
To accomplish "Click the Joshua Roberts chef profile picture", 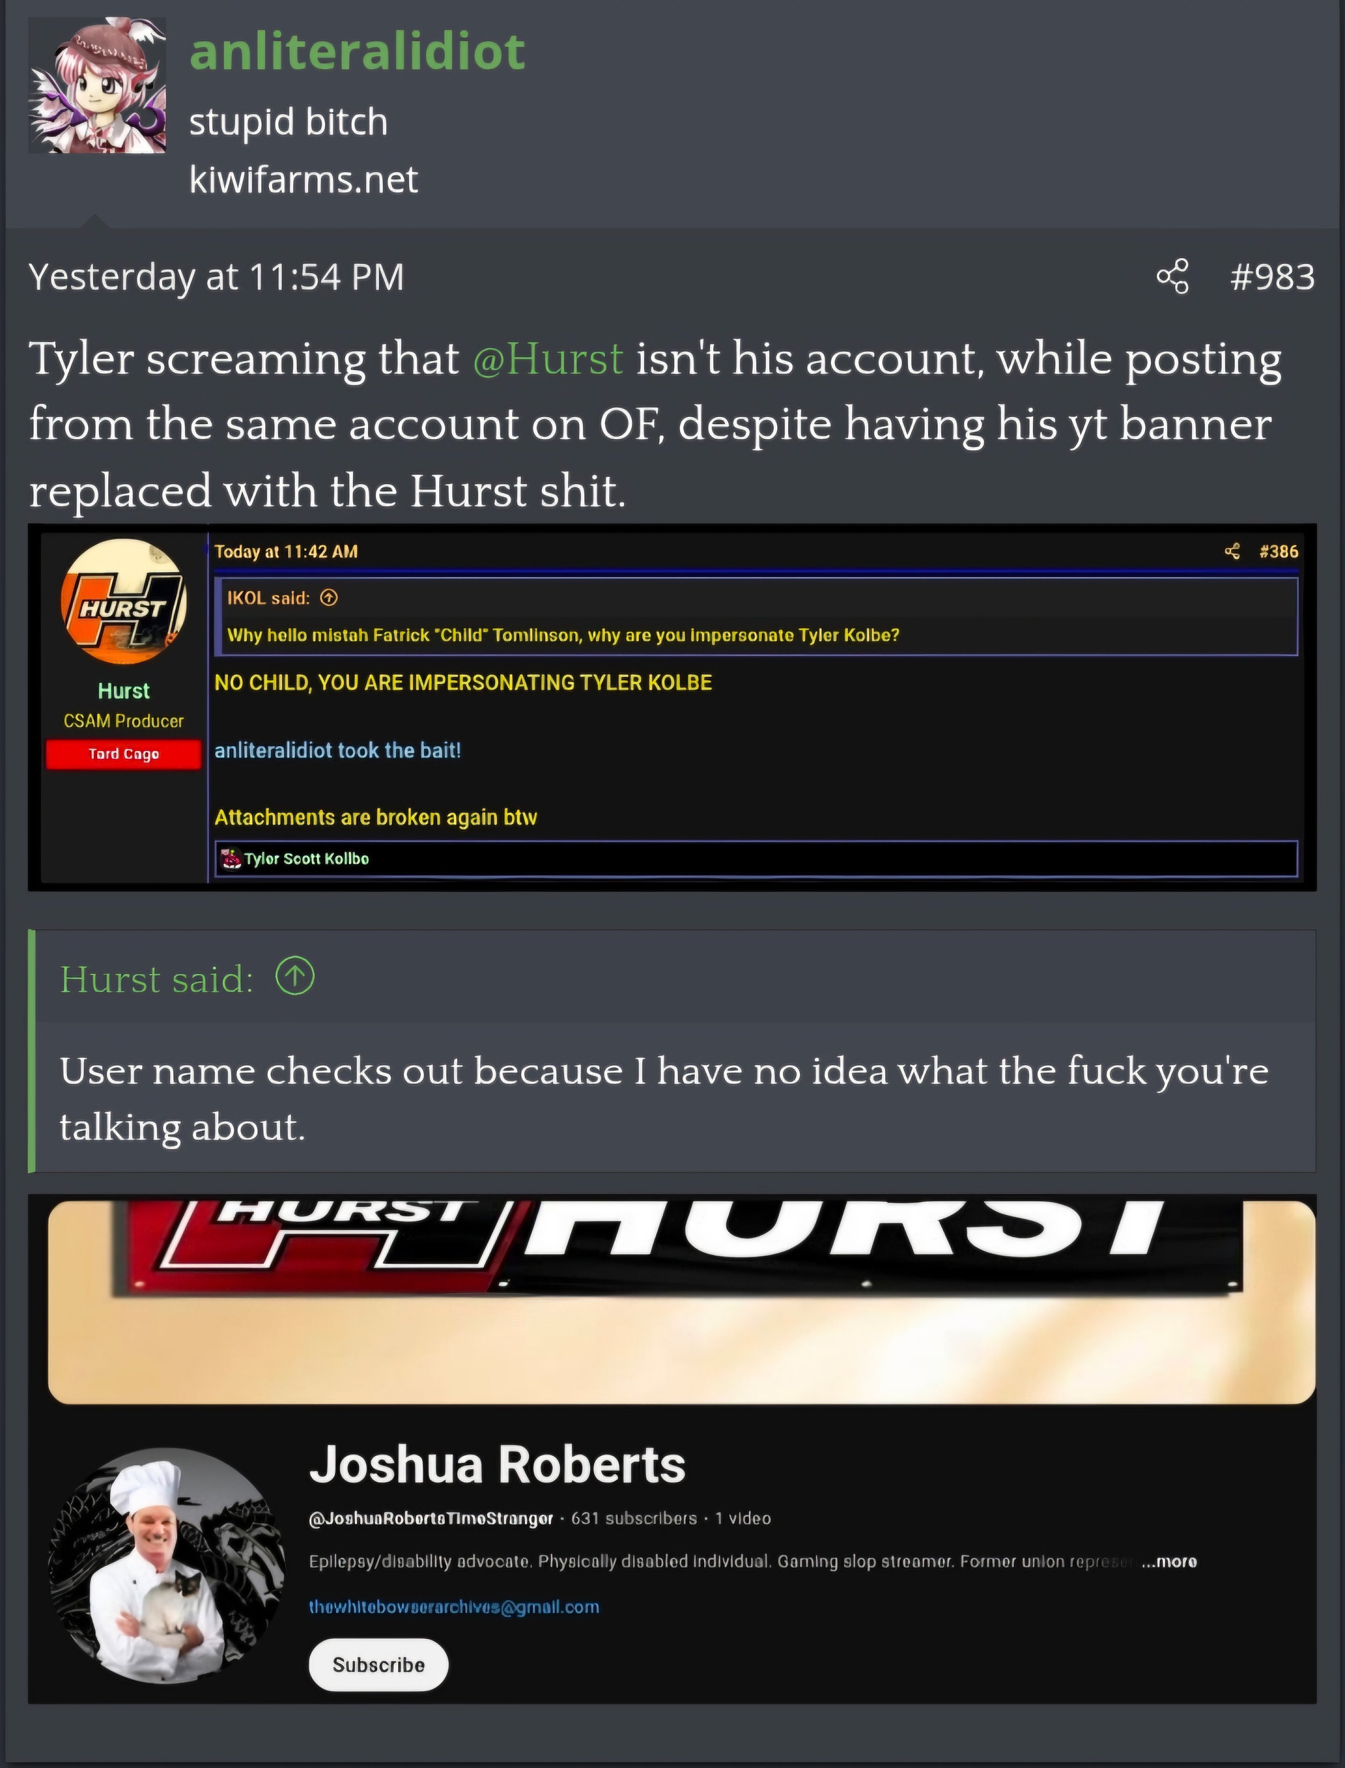I will coord(167,1566).
